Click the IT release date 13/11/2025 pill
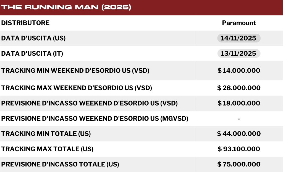The image size is (283, 172). [239, 53]
